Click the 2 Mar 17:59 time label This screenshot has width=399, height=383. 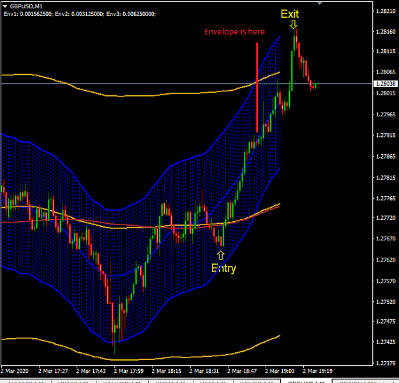128,371
